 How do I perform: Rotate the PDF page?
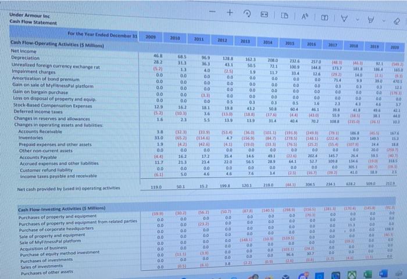click(x=247, y=13)
